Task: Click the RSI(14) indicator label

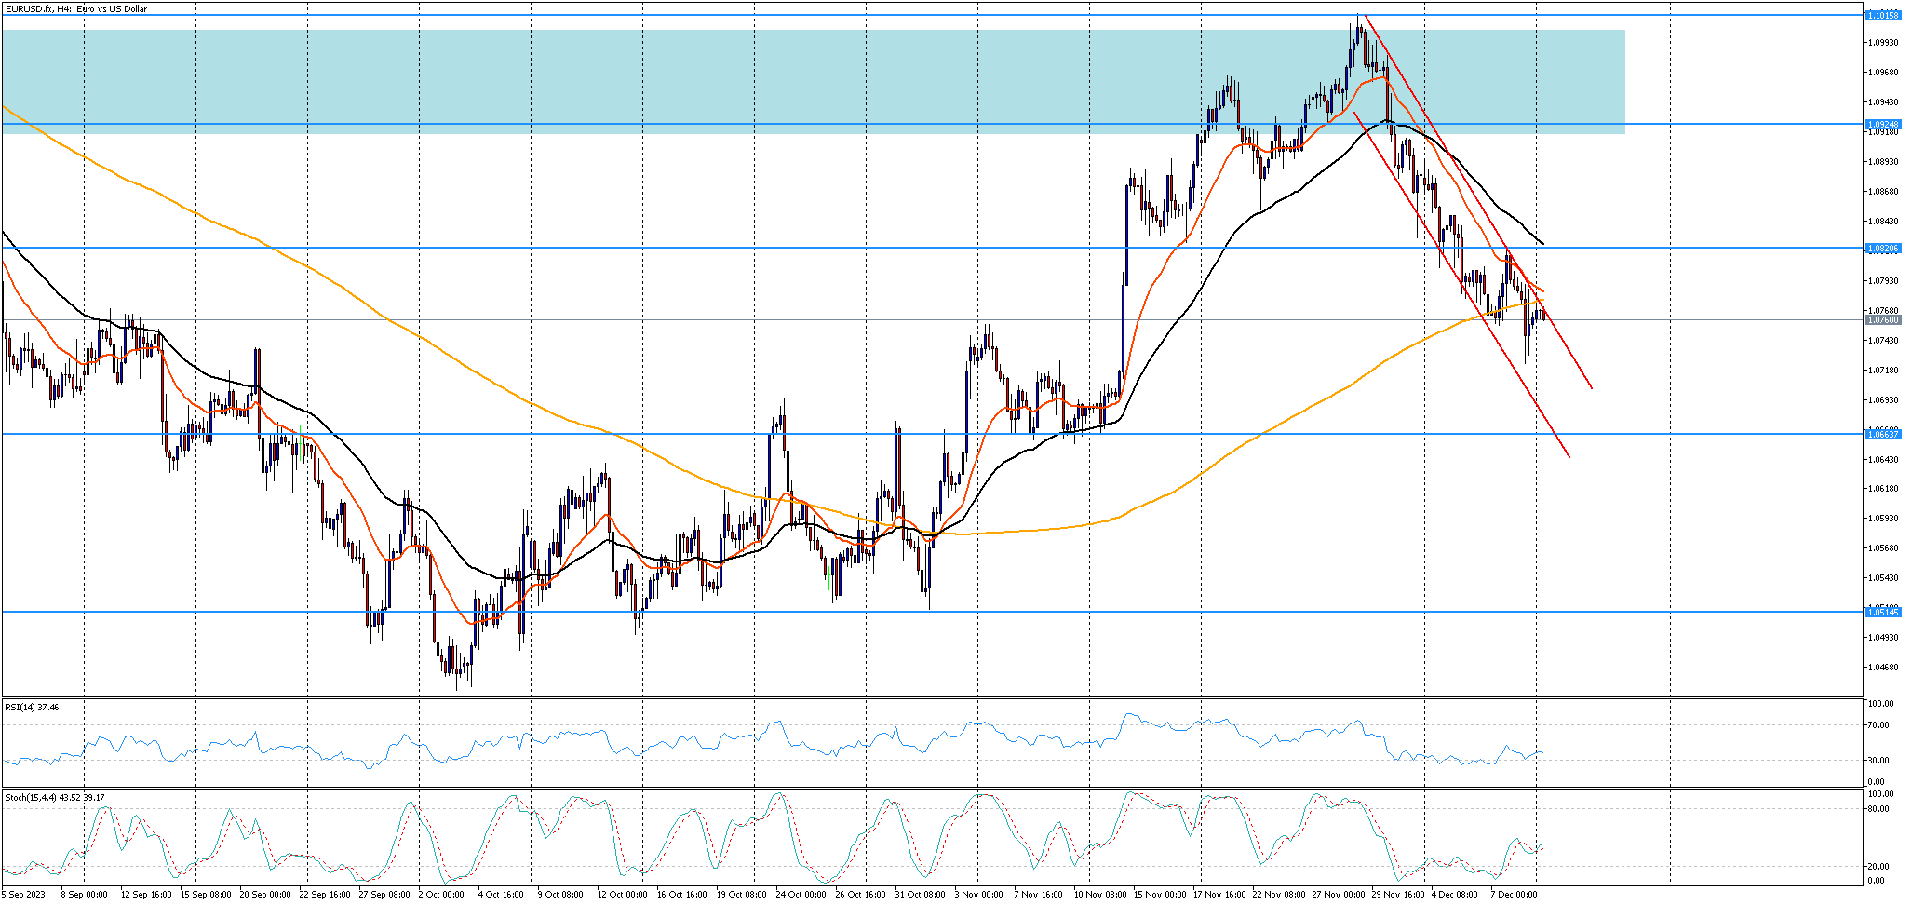Action: (x=32, y=708)
